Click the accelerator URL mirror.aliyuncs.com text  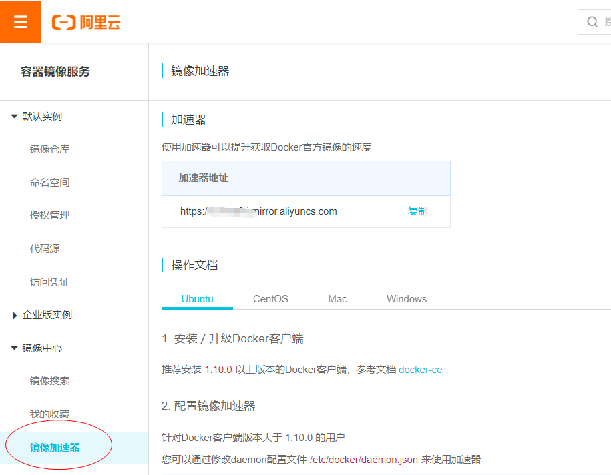[258, 211]
